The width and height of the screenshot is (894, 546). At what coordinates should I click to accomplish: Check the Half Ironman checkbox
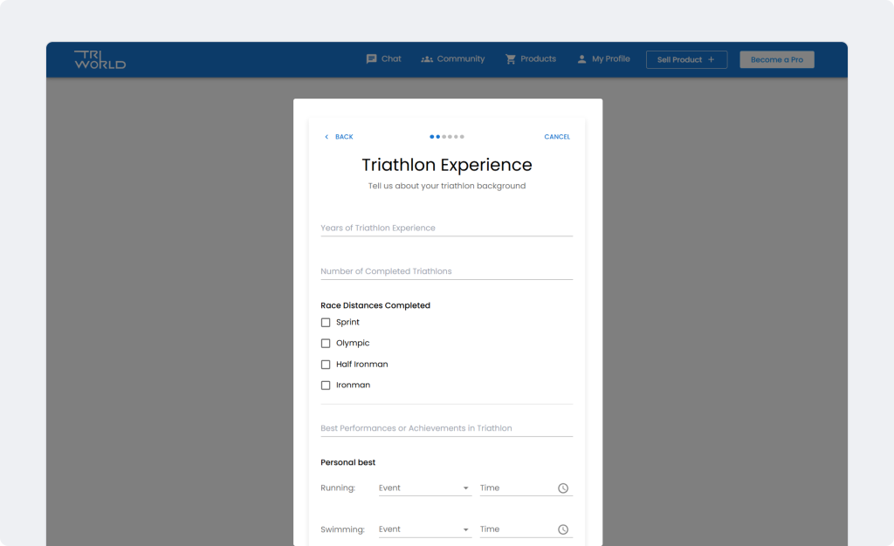pyautogui.click(x=325, y=364)
